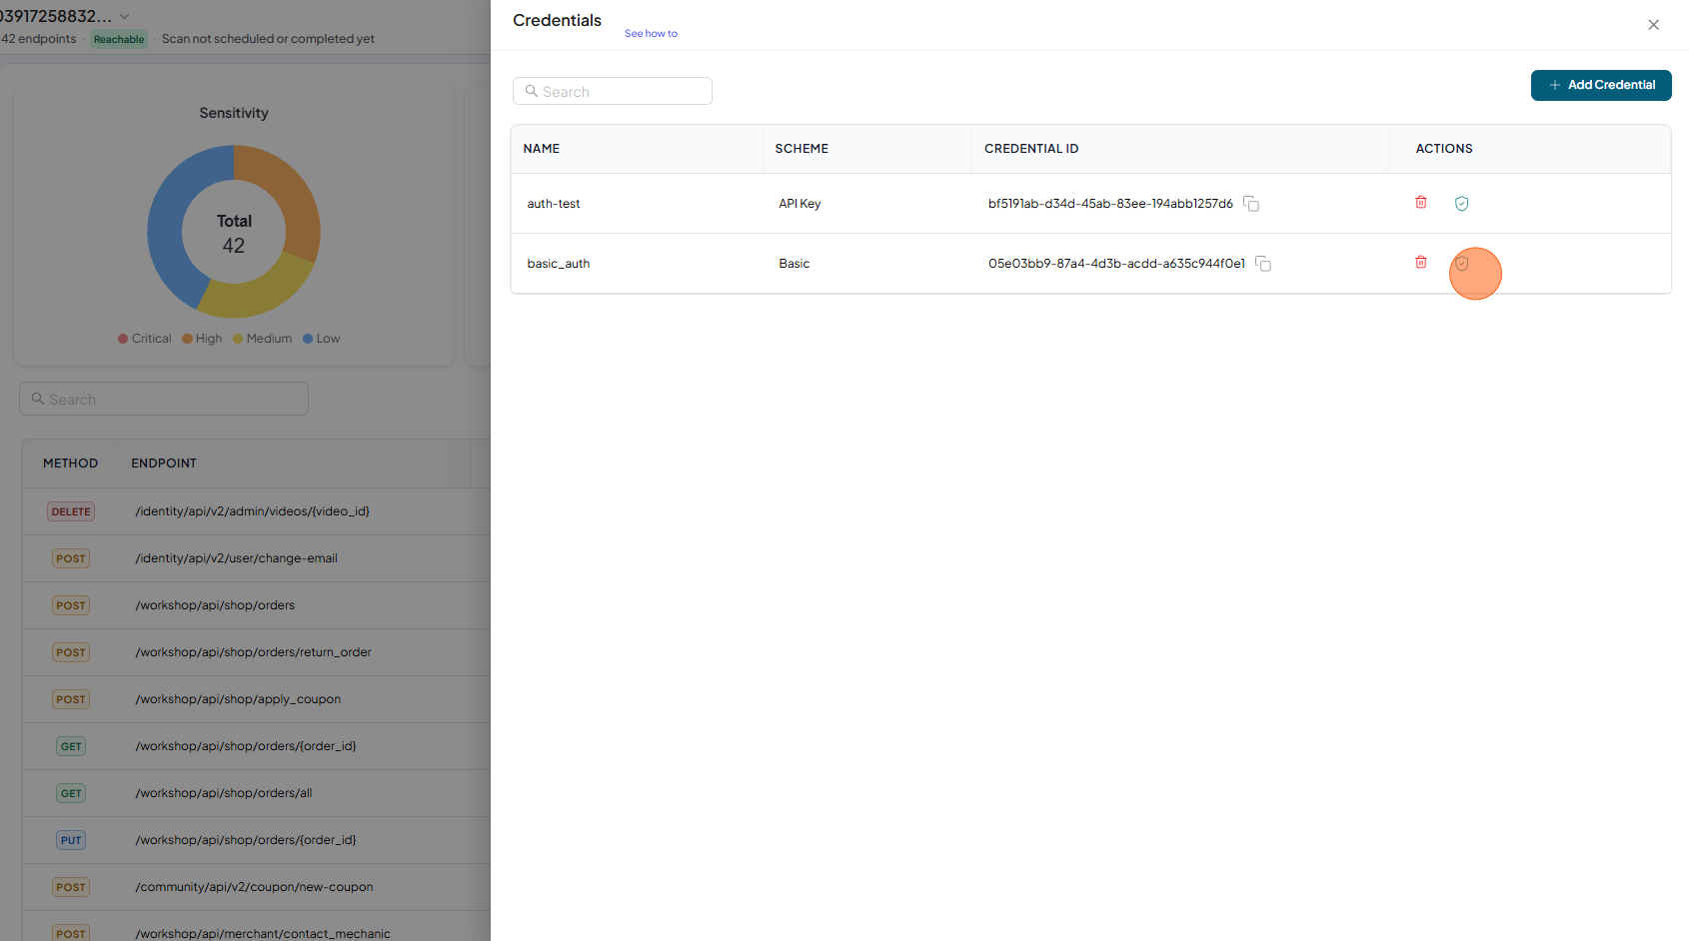1689x941 pixels.
Task: Open the DELETE admin videos endpoint row
Action: tap(257, 511)
